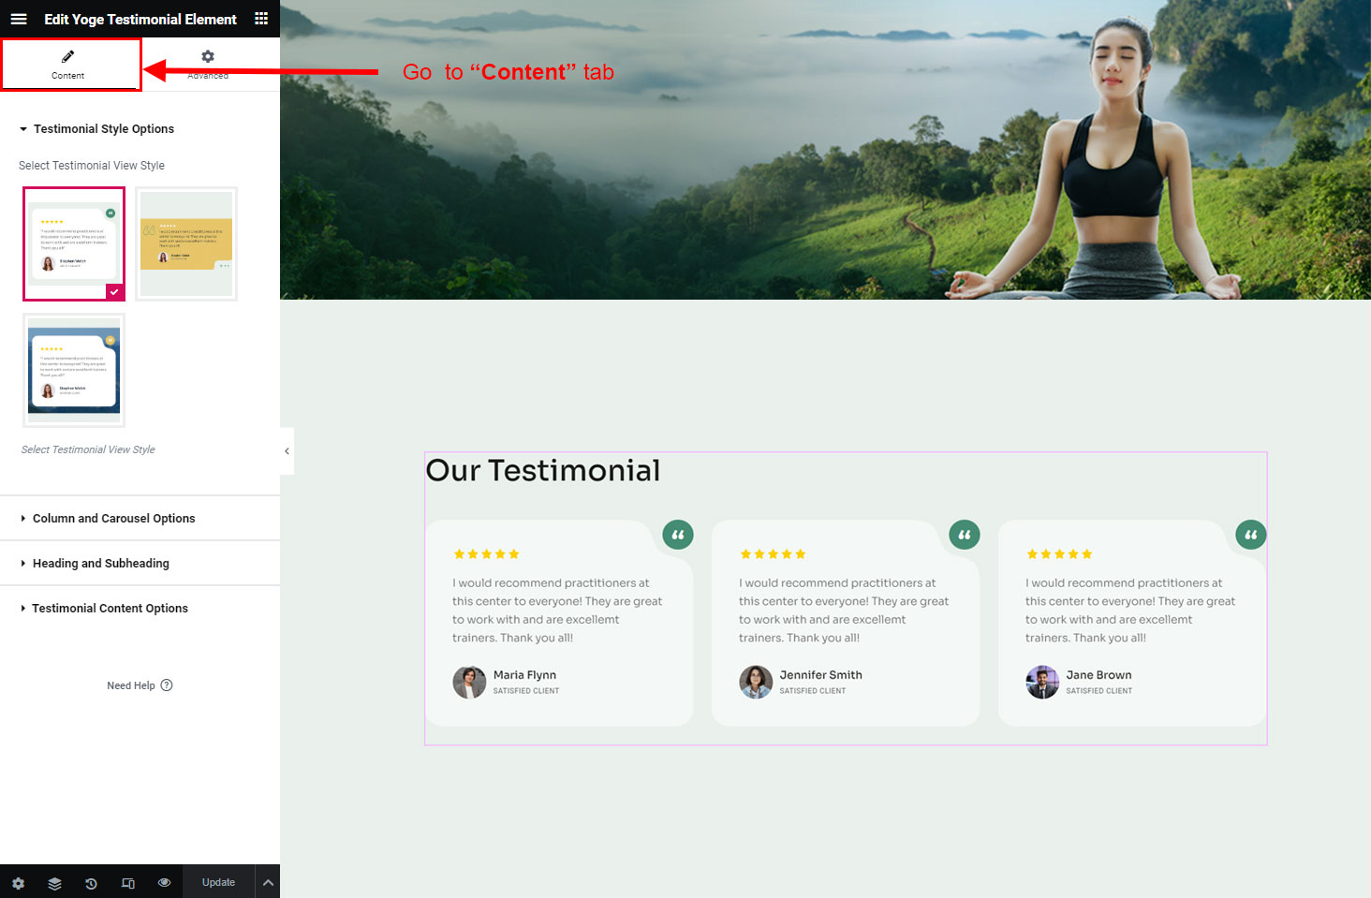Expand Heading and Subheading section

point(100,564)
